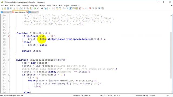173x97 pixels.
Task: Open the Folder as Workspace icon
Action: click(x=83, y=8)
